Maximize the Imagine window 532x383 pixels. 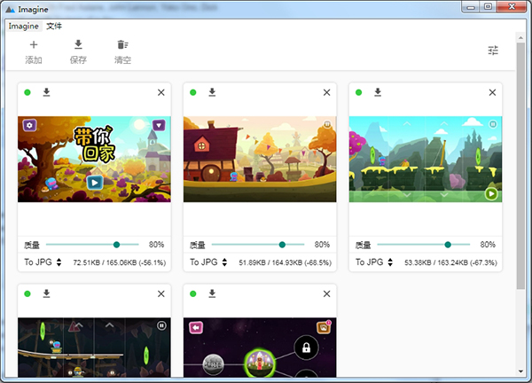[x=488, y=7]
